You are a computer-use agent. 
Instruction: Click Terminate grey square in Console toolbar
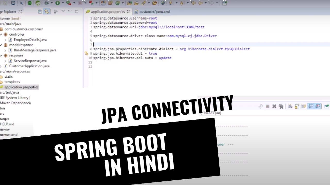pos(268,106)
